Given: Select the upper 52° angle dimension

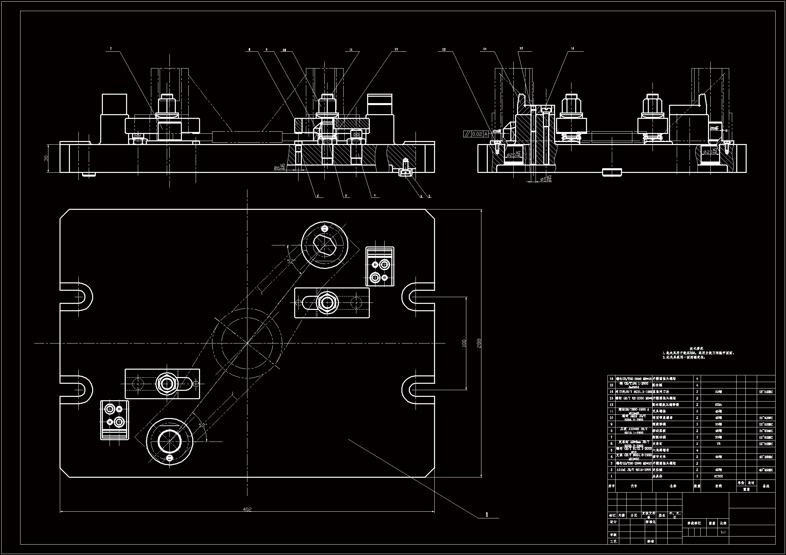Looking at the screenshot, I should pos(291,261).
